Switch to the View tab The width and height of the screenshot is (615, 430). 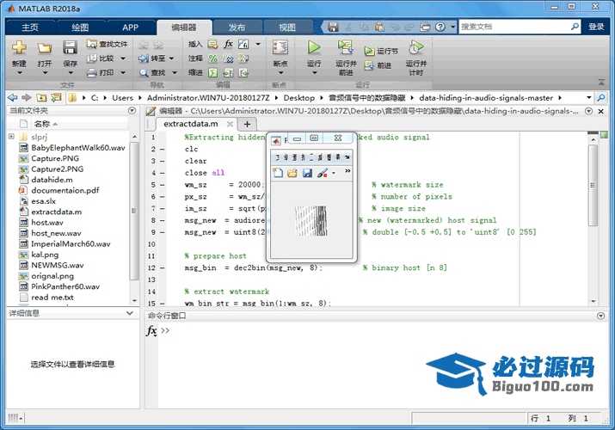[287, 27]
